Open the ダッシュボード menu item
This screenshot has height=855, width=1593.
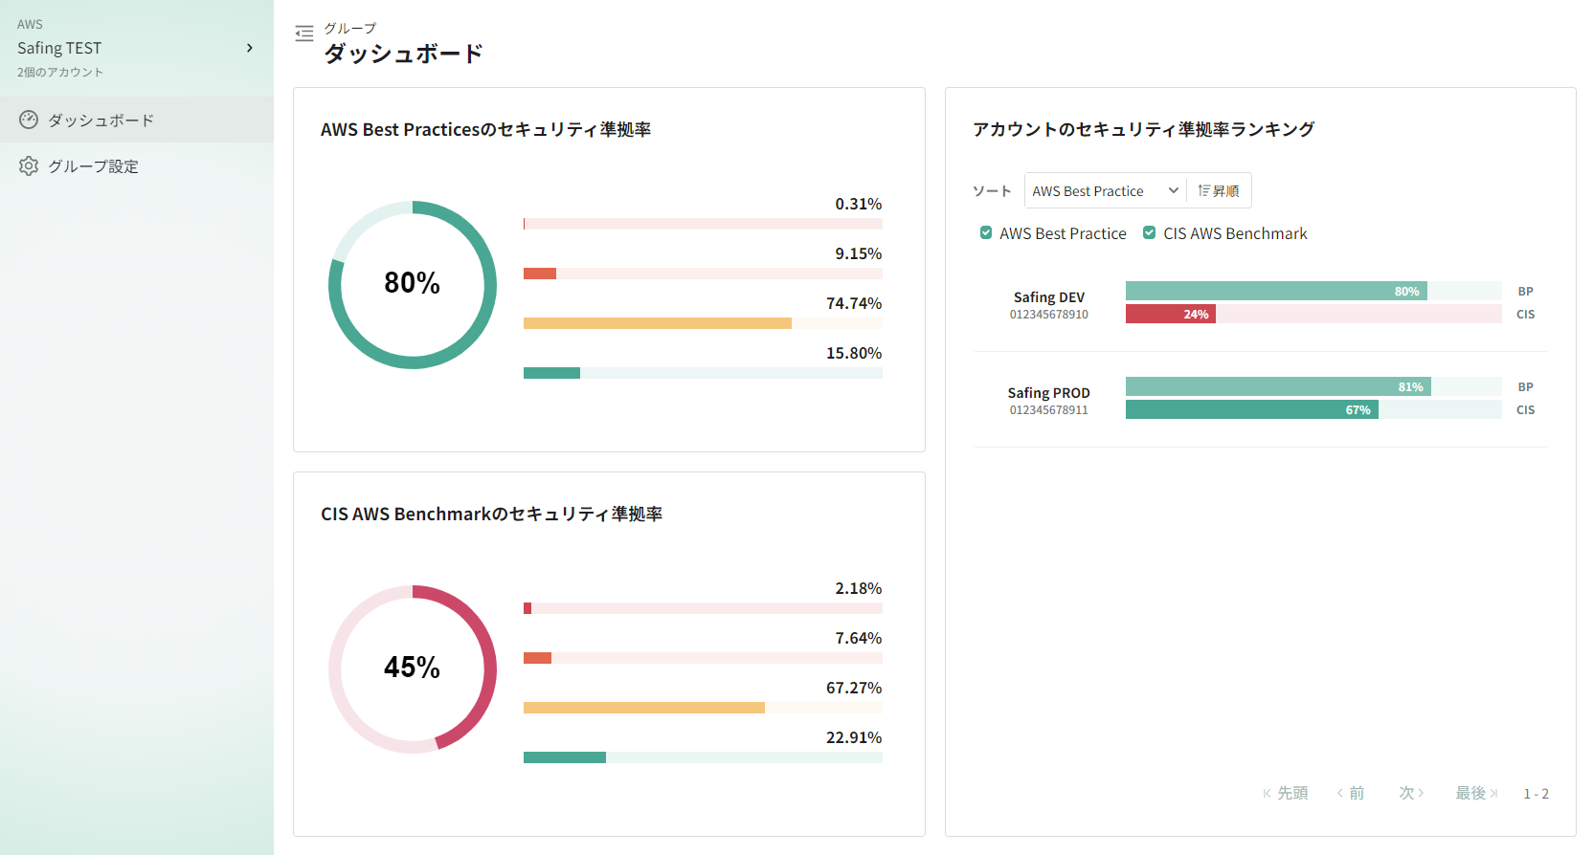point(101,121)
